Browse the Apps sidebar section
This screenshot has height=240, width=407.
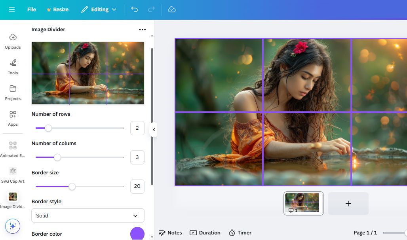[x=13, y=119]
